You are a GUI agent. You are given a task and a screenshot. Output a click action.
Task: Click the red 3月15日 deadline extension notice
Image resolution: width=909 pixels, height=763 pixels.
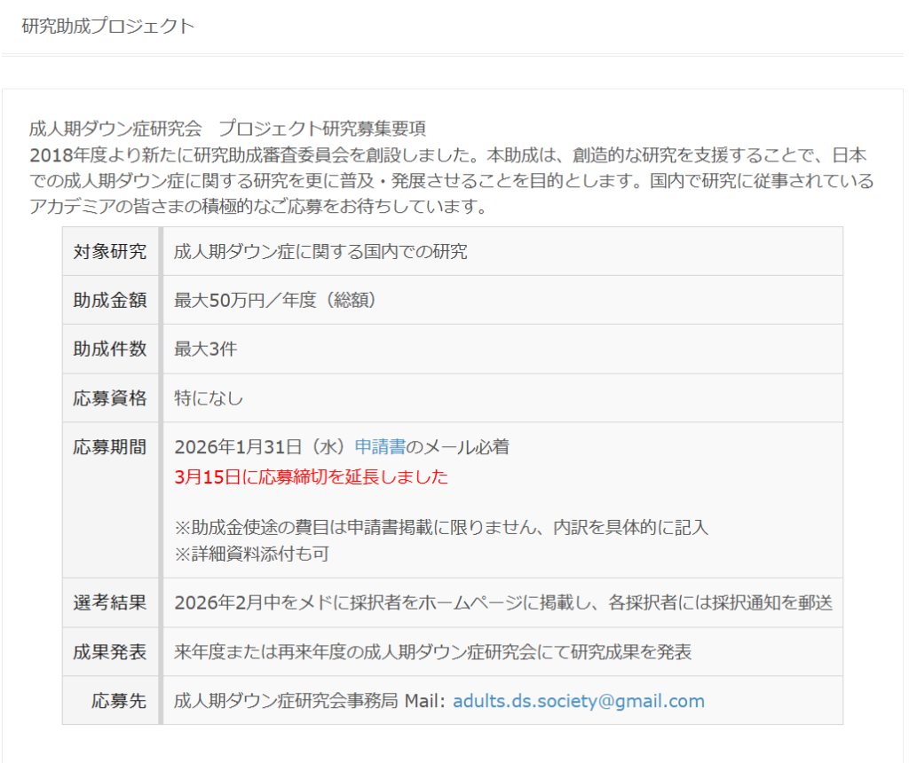pyautogui.click(x=312, y=477)
